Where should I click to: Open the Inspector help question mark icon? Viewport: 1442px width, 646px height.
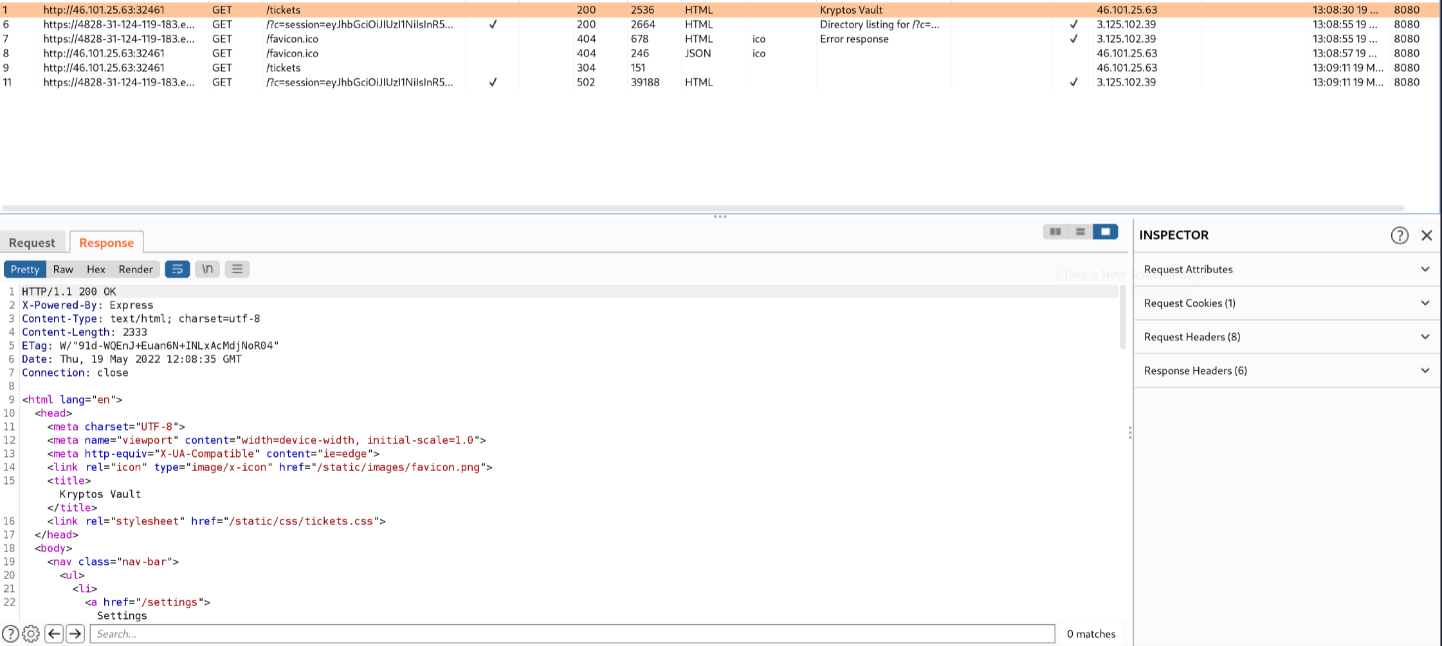pyautogui.click(x=1399, y=235)
